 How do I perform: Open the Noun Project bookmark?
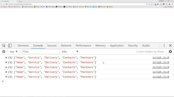coord(68,7)
